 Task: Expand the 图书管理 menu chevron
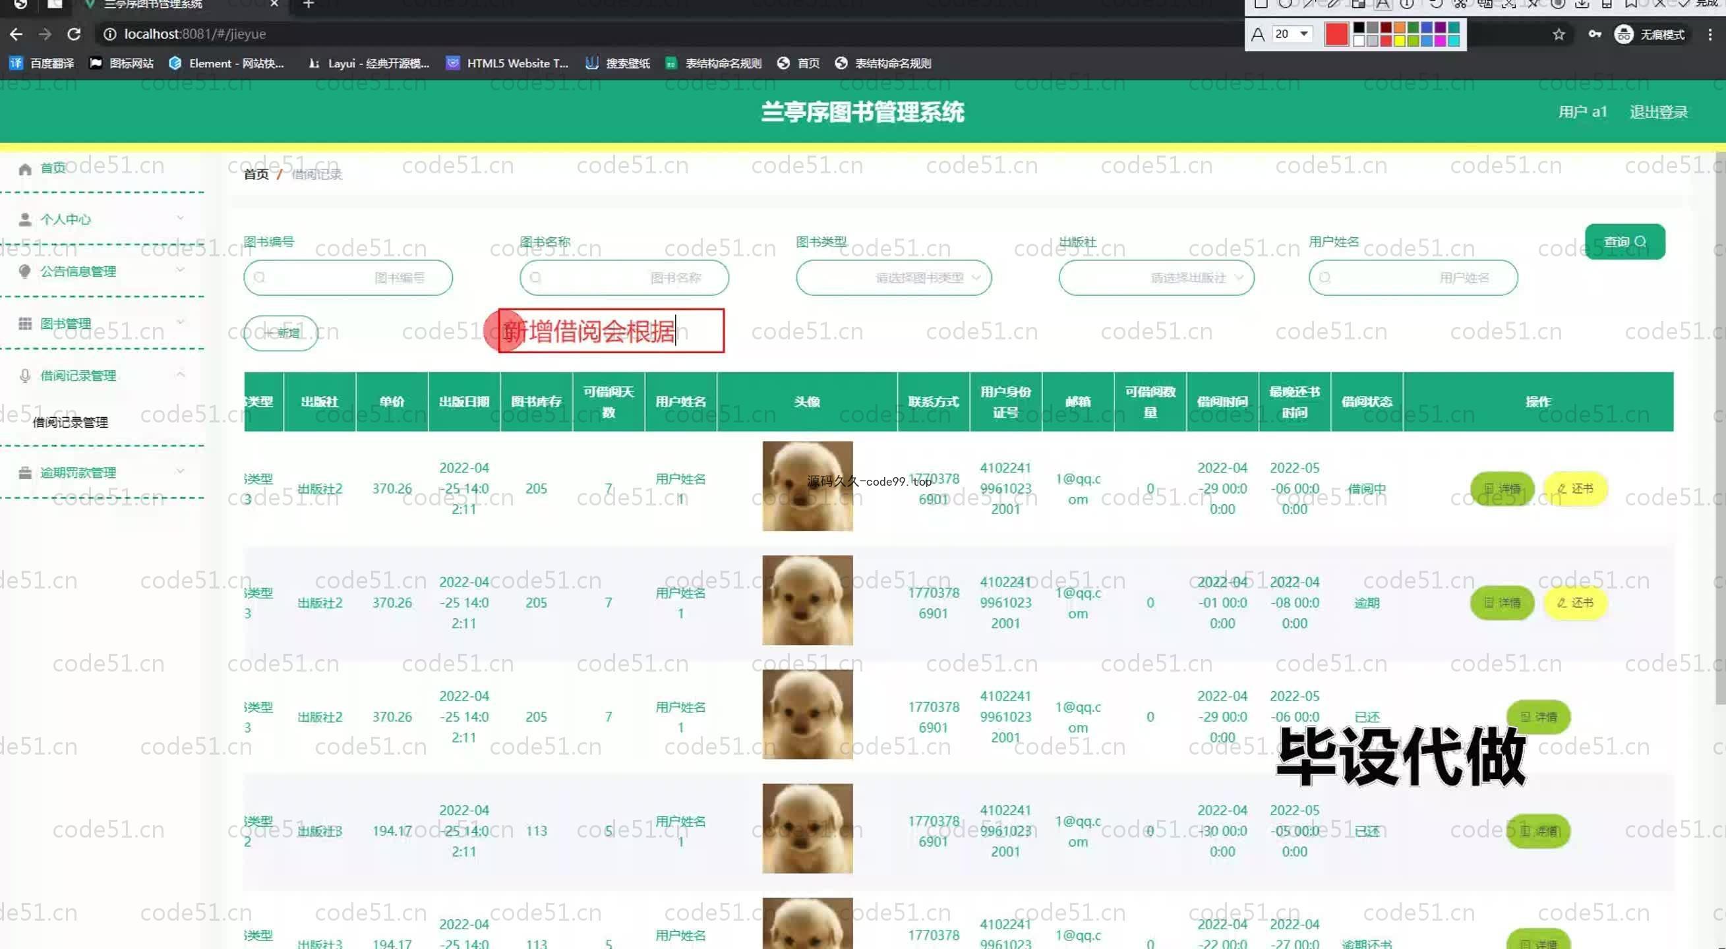[179, 322]
